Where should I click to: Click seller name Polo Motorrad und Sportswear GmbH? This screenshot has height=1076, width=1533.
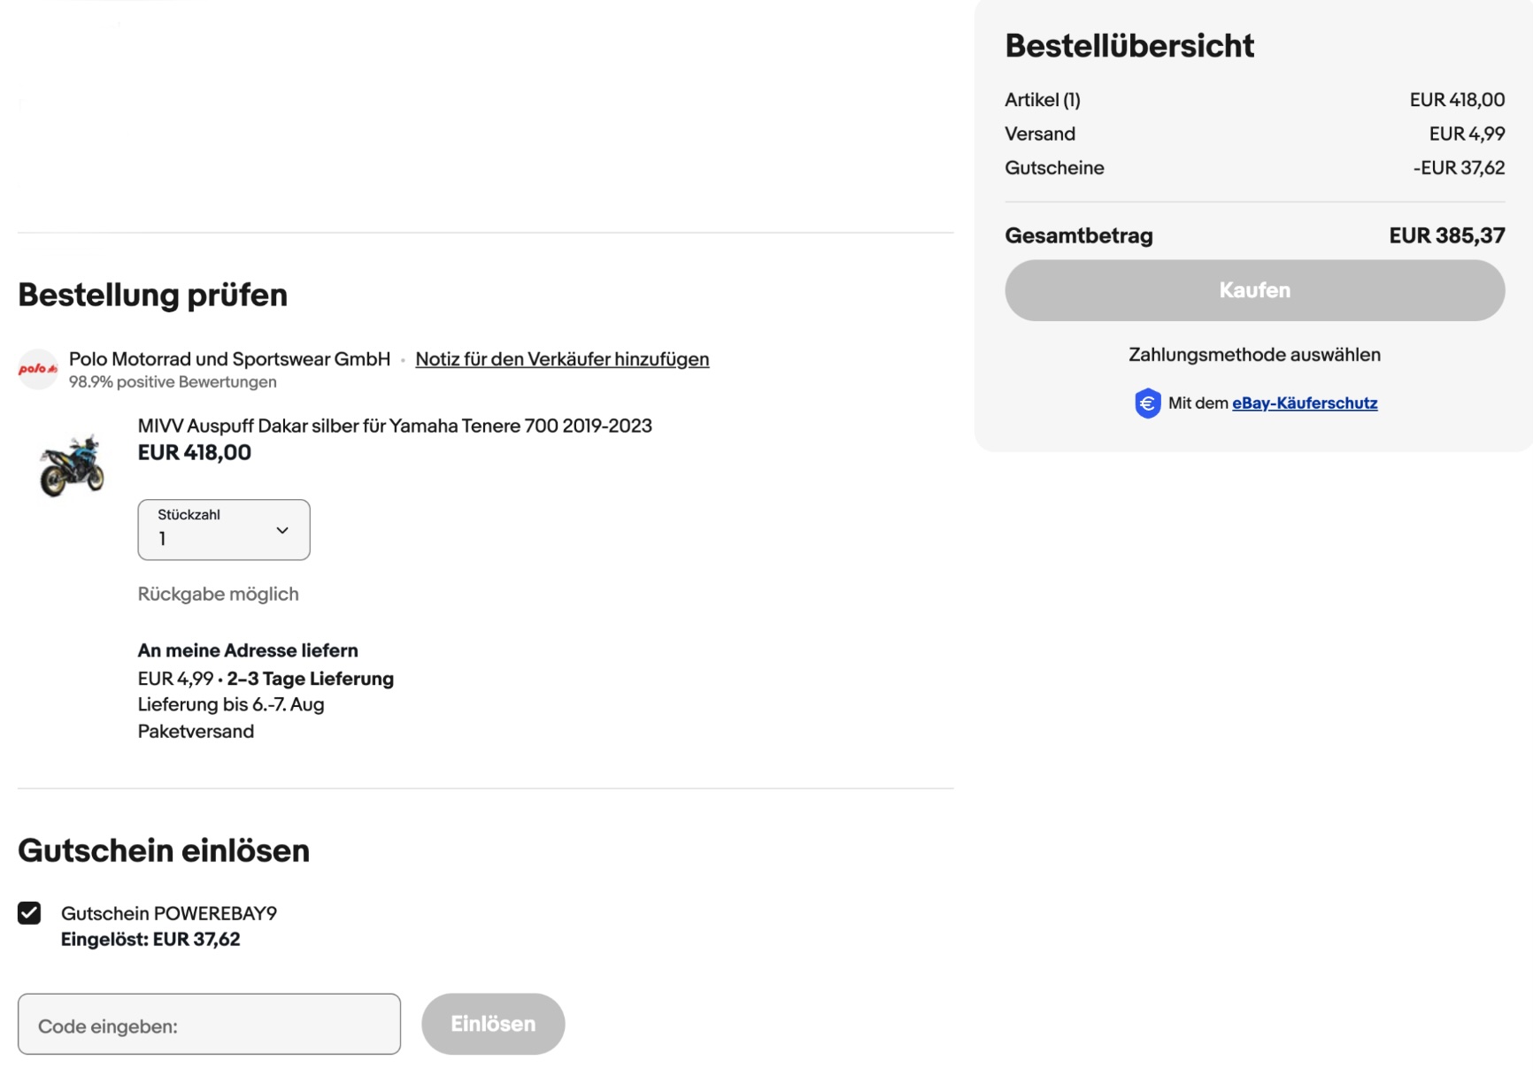click(x=229, y=359)
